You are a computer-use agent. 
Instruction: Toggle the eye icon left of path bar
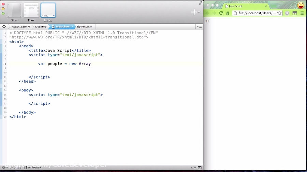click(4, 27)
